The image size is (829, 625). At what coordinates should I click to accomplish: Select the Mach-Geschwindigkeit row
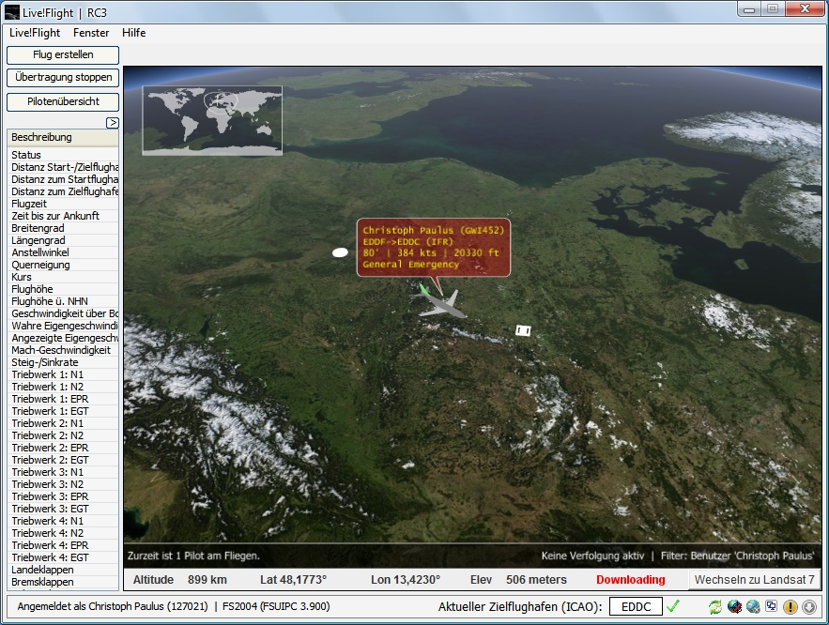[x=63, y=350]
